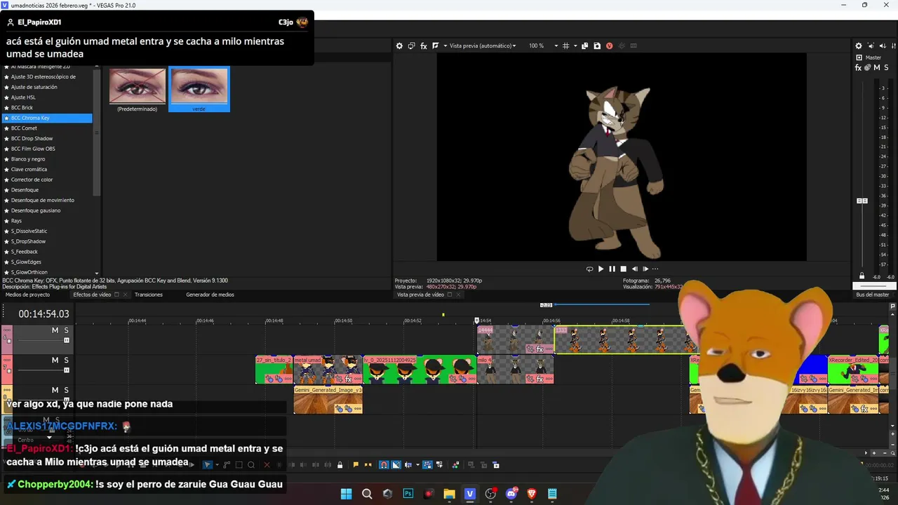Select BCC Chroma Key effect

[x=46, y=118]
